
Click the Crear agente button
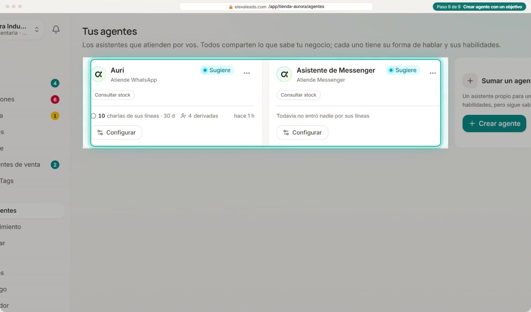click(494, 123)
